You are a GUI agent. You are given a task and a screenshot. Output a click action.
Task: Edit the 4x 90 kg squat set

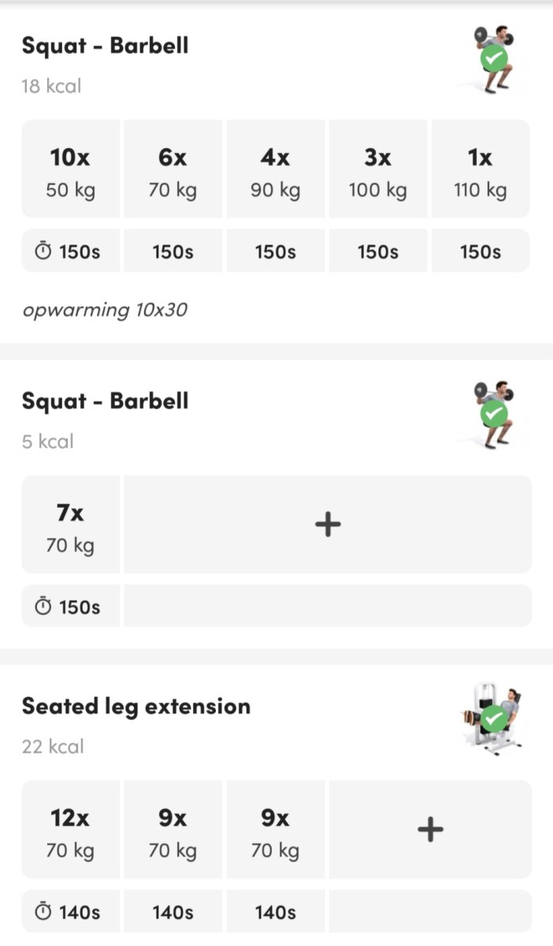[x=275, y=169]
